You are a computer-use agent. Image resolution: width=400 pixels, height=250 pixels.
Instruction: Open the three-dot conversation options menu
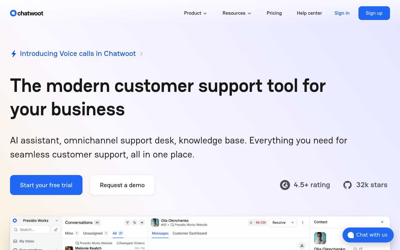tap(302, 222)
